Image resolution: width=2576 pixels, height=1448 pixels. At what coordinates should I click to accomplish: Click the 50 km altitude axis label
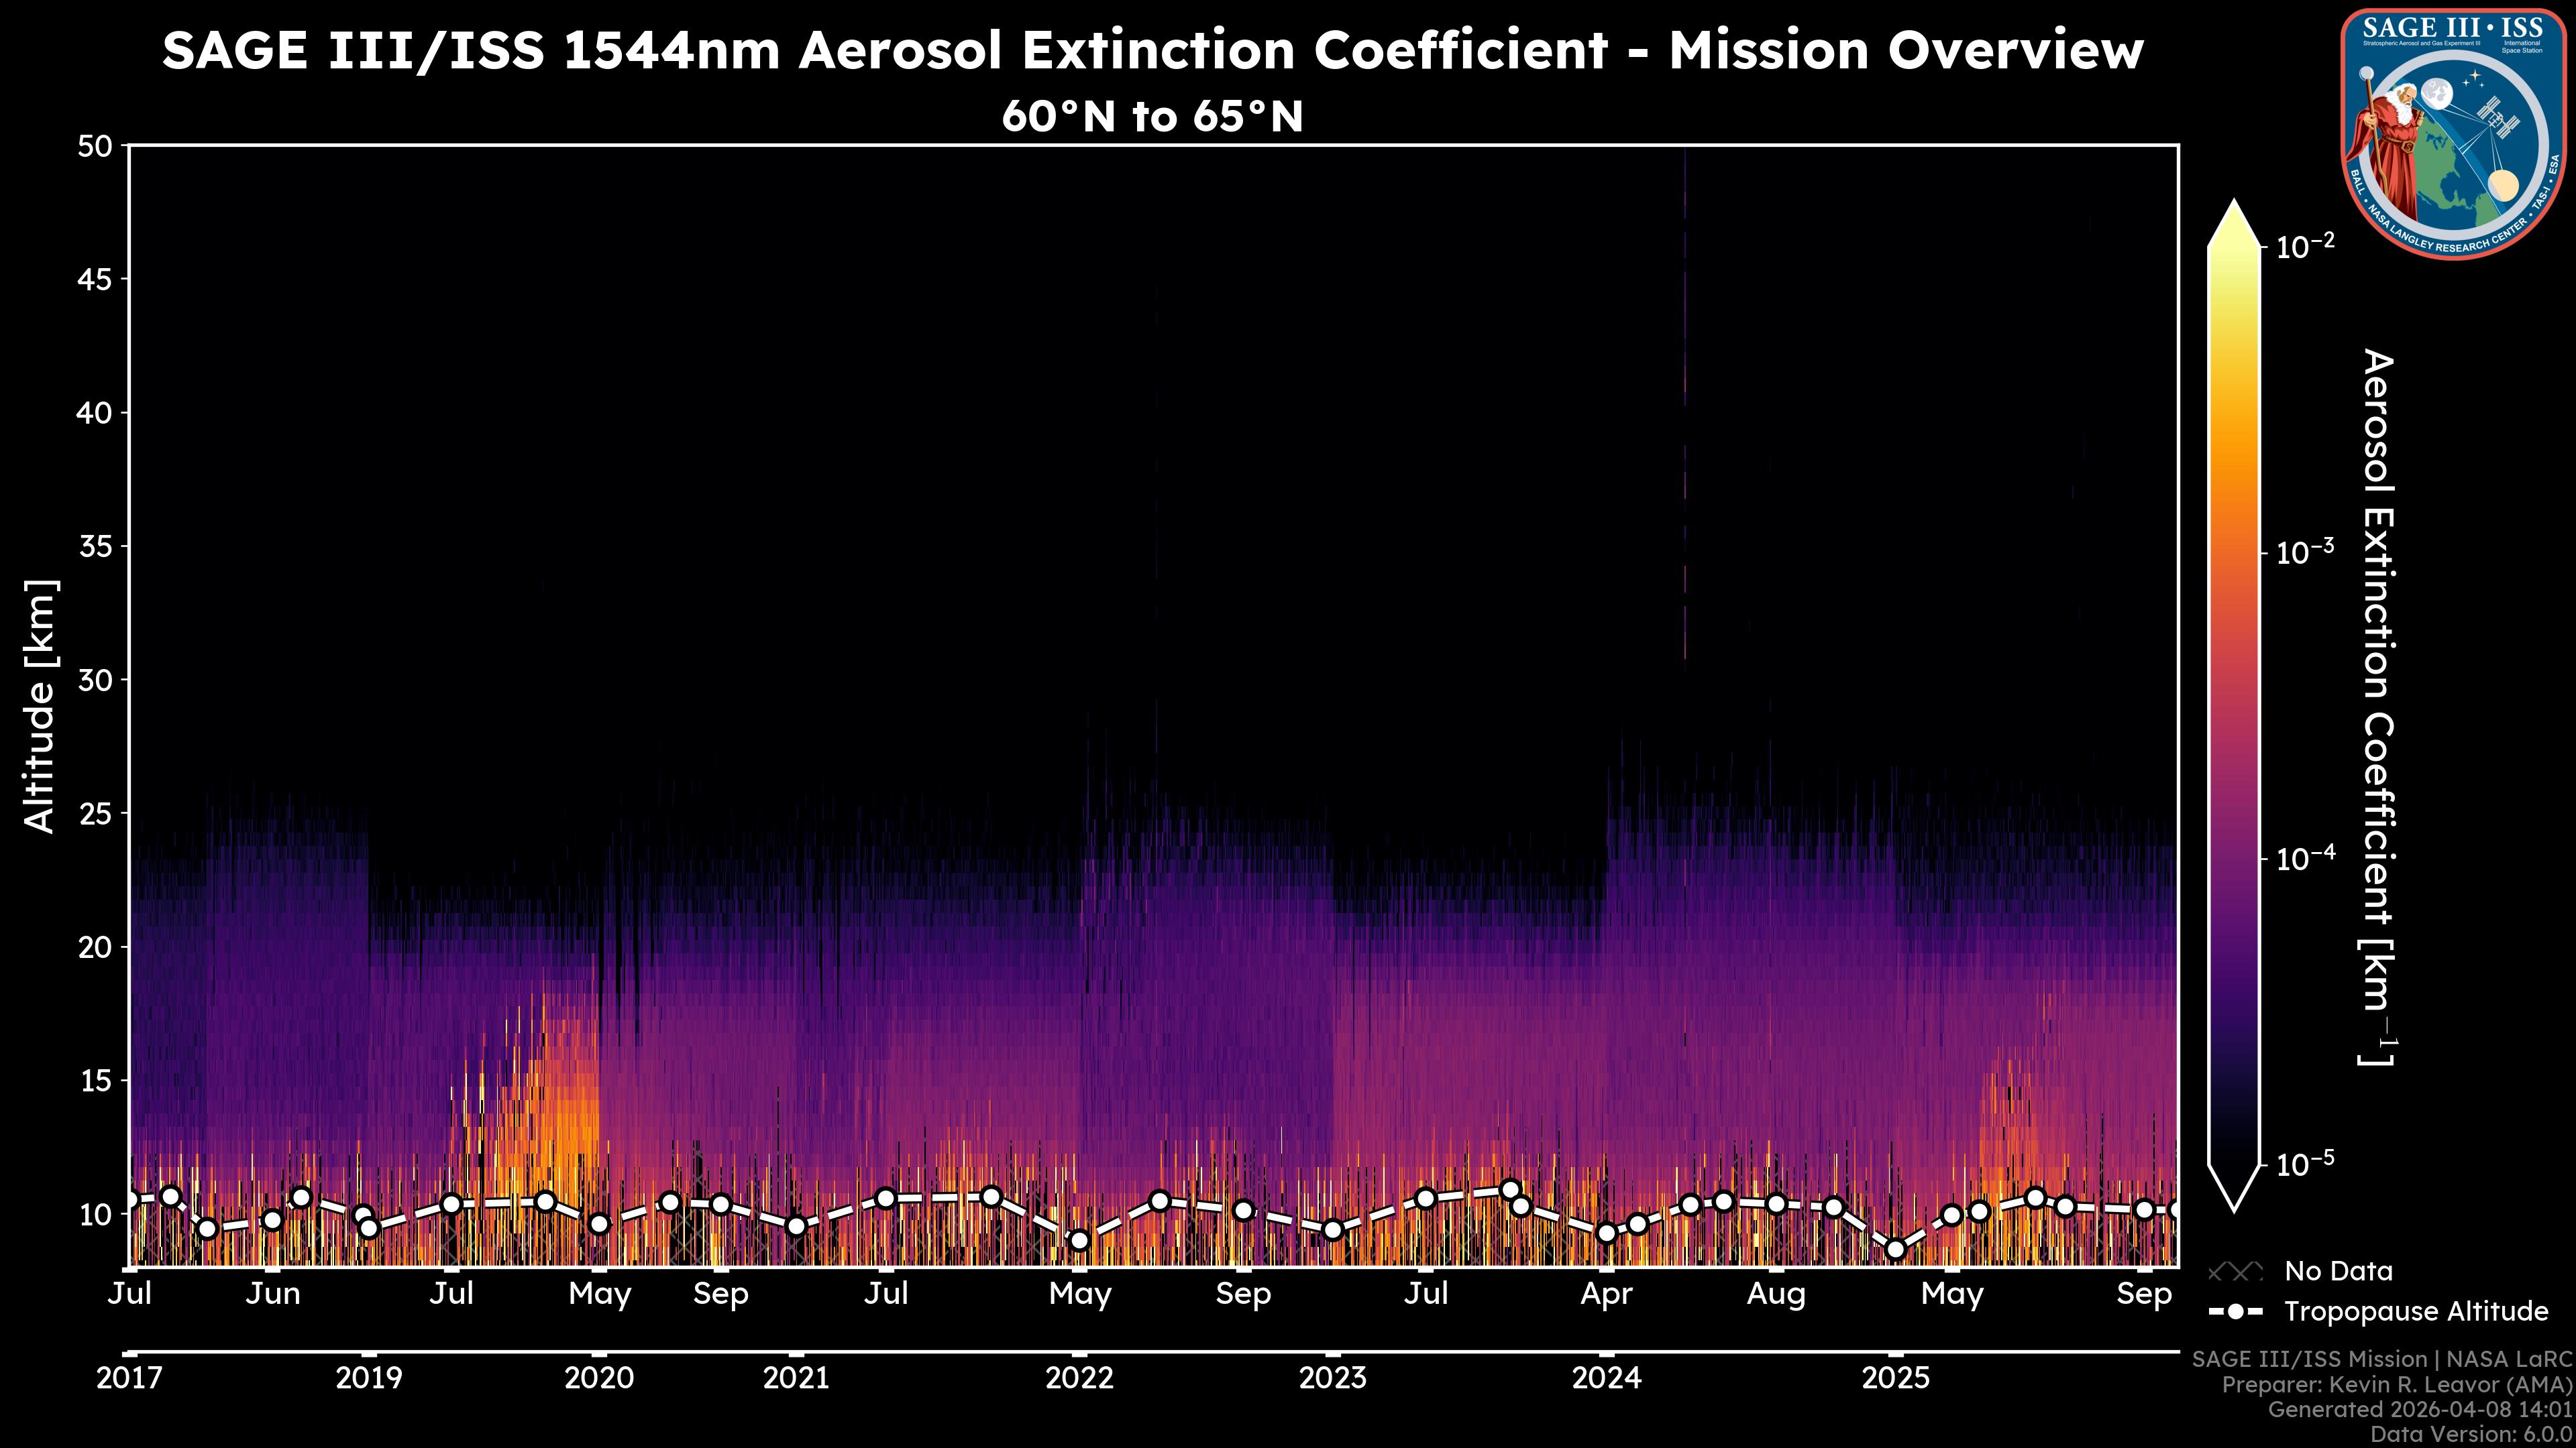95,146
